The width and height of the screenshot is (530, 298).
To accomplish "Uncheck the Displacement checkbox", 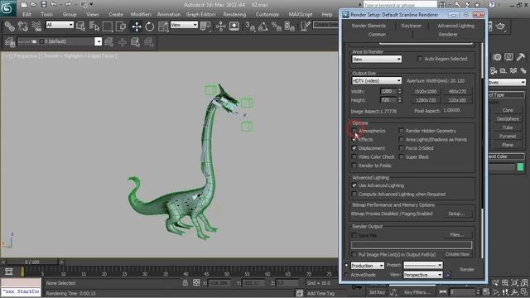I will click(x=354, y=148).
